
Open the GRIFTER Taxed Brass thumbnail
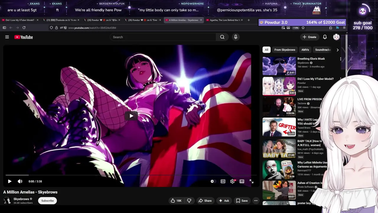279,127
